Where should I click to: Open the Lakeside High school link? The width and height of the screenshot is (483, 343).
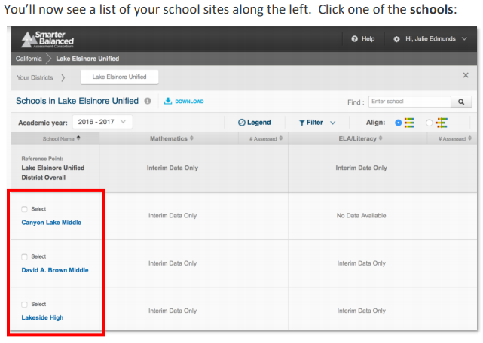[x=42, y=317]
